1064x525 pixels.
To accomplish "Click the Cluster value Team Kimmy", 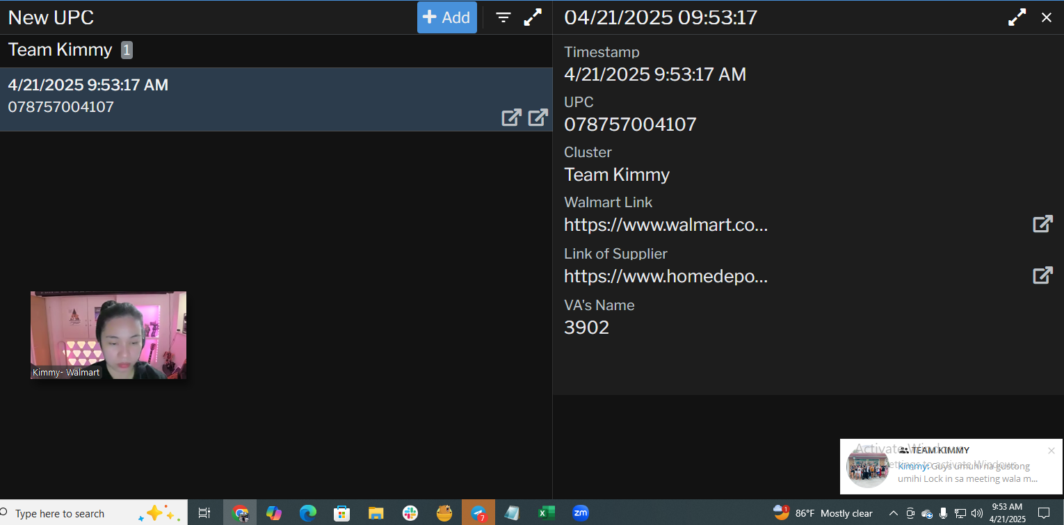I will 617,175.
